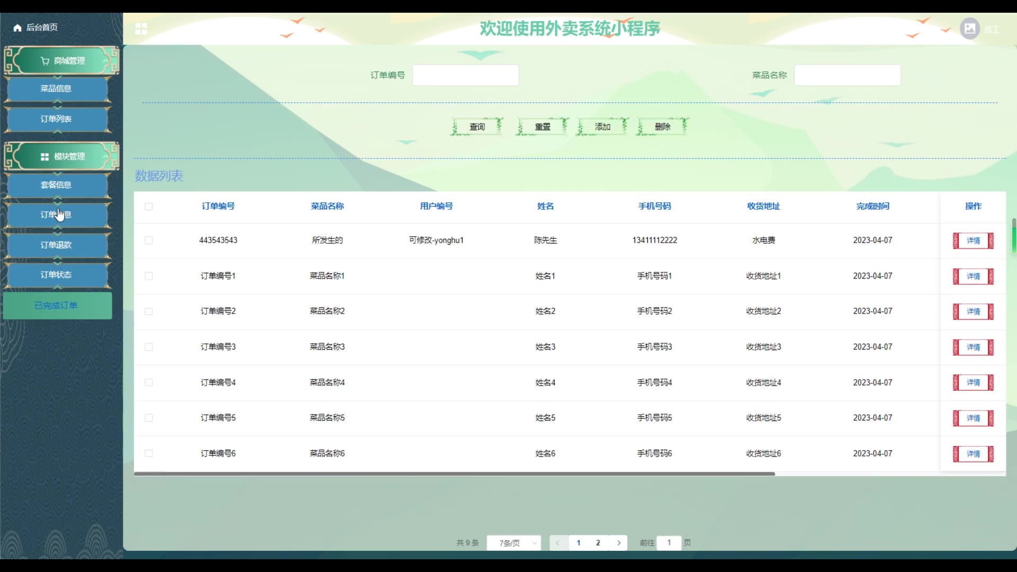1017x572 pixels.
Task: Click previous page arrow in pagination
Action: (x=558, y=543)
